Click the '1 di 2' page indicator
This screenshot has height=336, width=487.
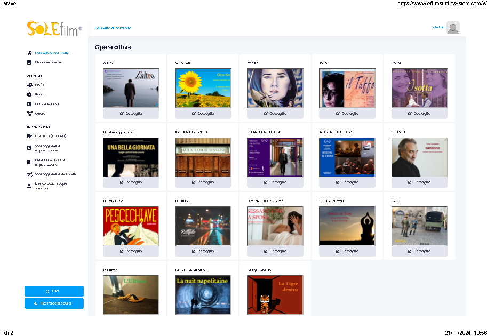pyautogui.click(x=6, y=333)
